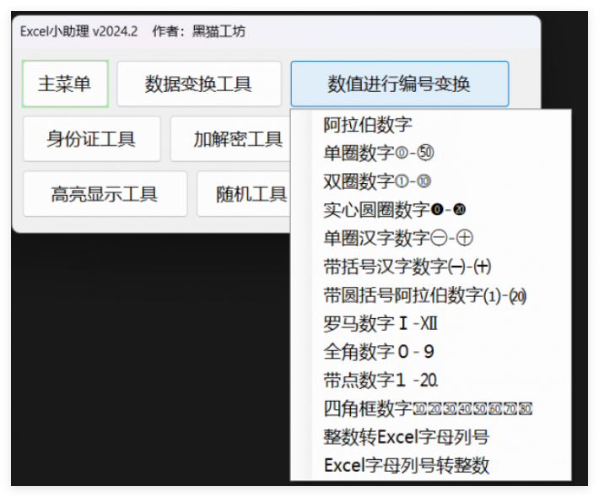599x497 pixels.
Task: Choose 全角数字０-９ option
Action: (431, 352)
